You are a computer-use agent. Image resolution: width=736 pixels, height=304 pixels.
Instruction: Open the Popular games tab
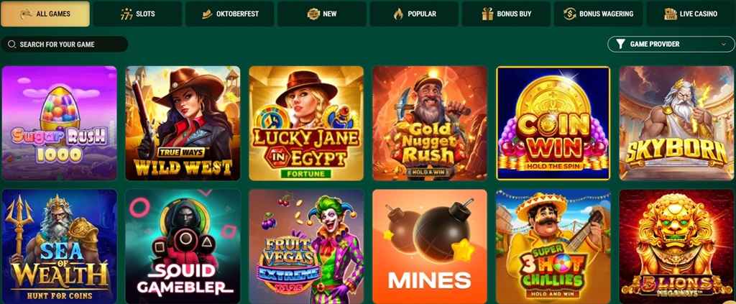point(414,14)
